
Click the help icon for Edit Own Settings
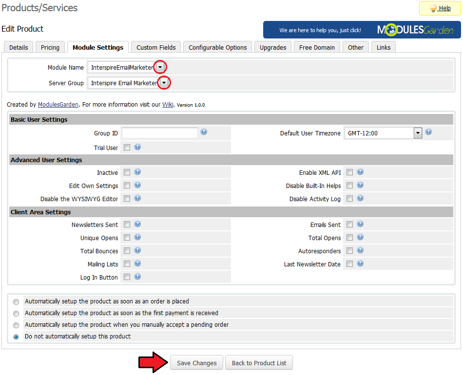(x=137, y=185)
